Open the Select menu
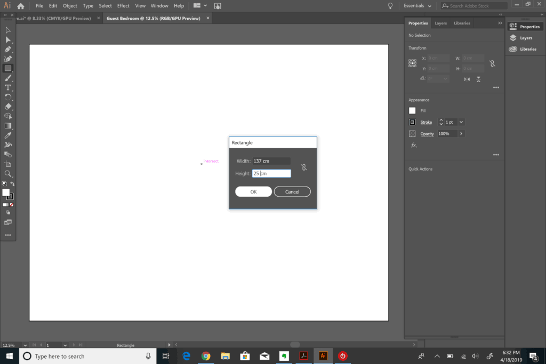The width and height of the screenshot is (546, 364). click(105, 6)
